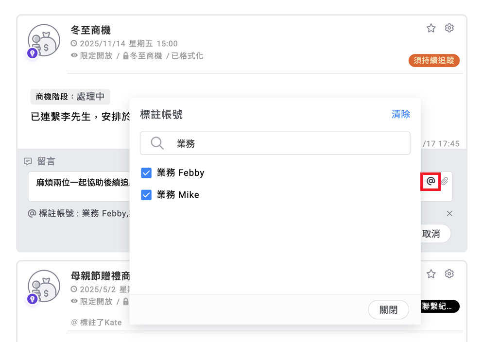Star the 母親節贈禮 record
This screenshot has width=483, height=342.
pos(431,274)
